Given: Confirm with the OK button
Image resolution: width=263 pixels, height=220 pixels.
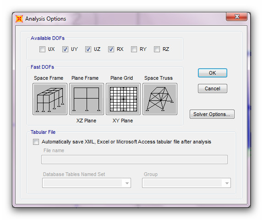Looking at the screenshot, I should (213, 73).
